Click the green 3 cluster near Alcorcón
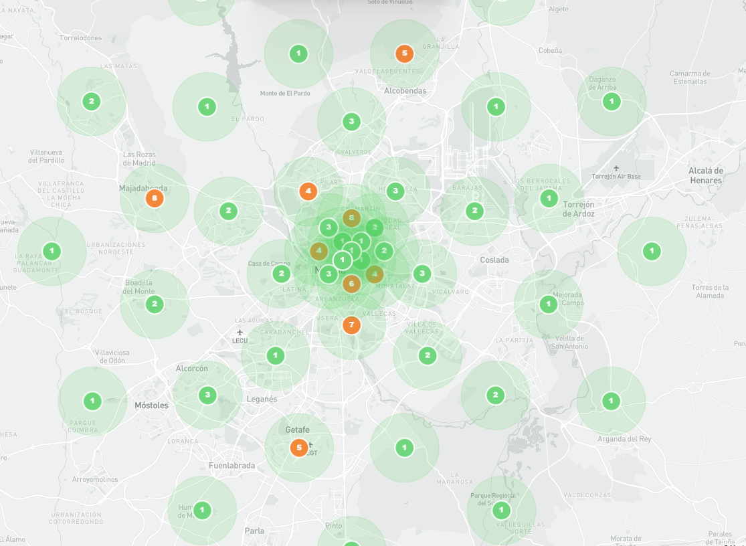The width and height of the screenshot is (746, 546). click(207, 395)
